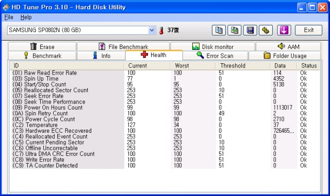Switch to the Disk monitor tab
This screenshot has width=330, height=196.
[x=212, y=46]
